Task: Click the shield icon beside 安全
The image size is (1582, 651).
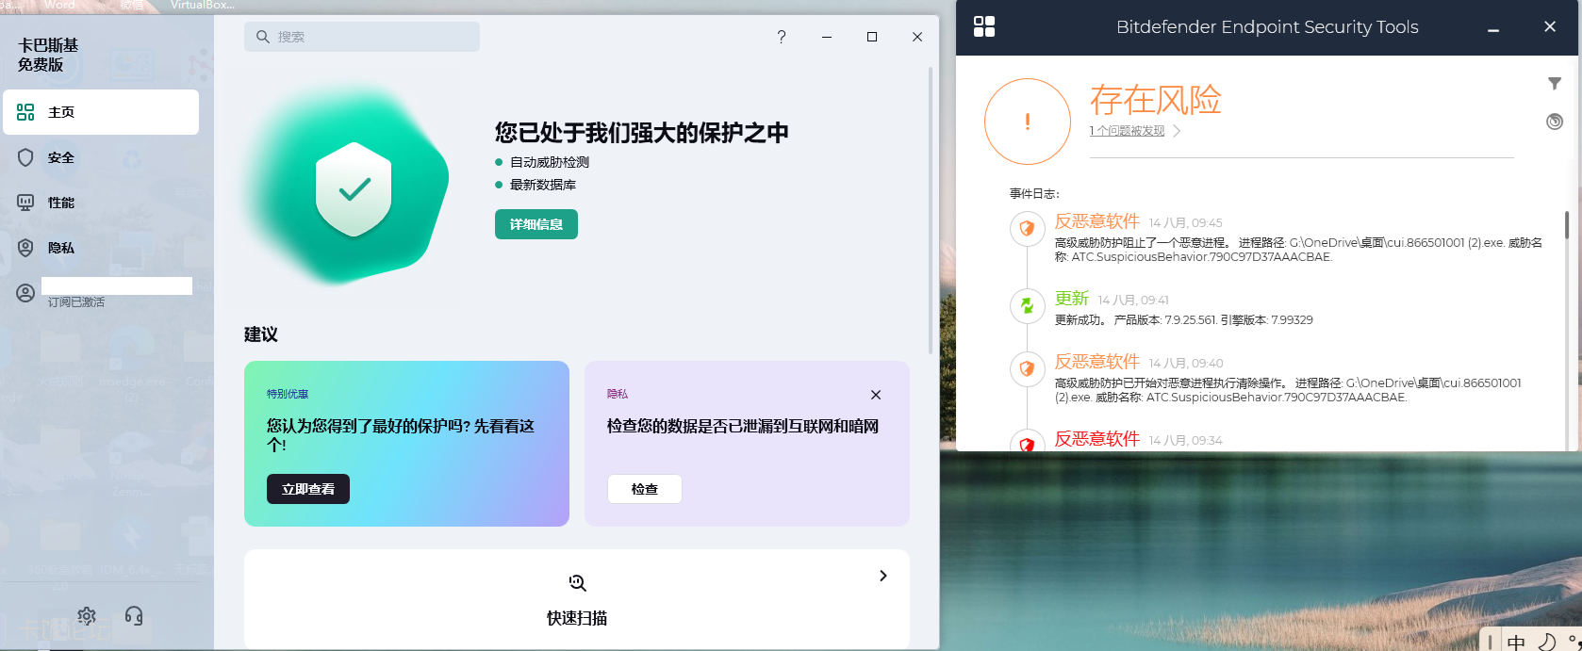Action: click(25, 157)
